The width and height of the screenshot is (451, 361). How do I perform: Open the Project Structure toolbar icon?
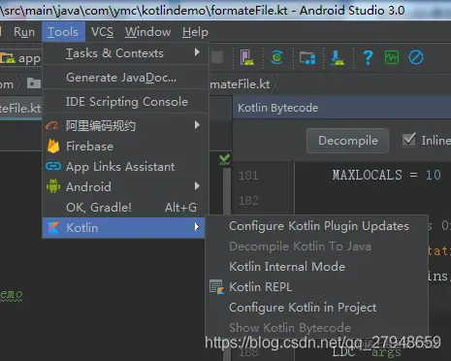tap(307, 58)
